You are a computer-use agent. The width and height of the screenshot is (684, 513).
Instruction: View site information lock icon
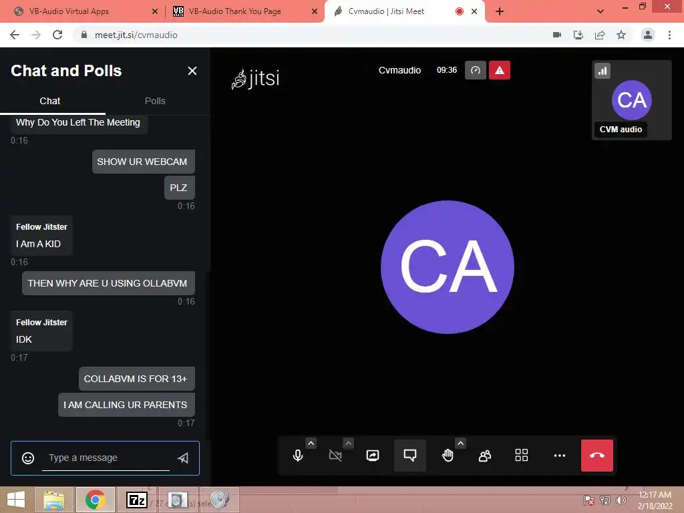pos(84,35)
